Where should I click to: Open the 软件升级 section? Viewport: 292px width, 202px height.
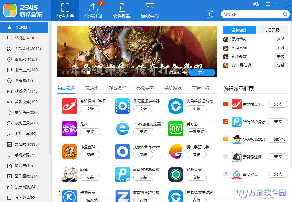click(x=94, y=11)
